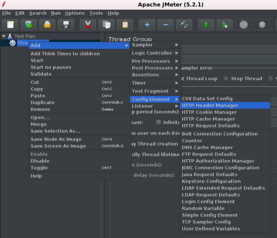Expand the Sampler submenu
The width and height of the screenshot is (277, 238).
point(155,45)
